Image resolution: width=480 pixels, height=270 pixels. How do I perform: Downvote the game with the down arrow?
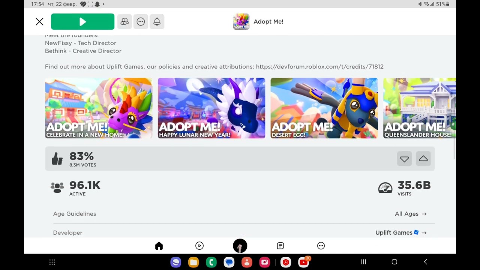[404, 159]
